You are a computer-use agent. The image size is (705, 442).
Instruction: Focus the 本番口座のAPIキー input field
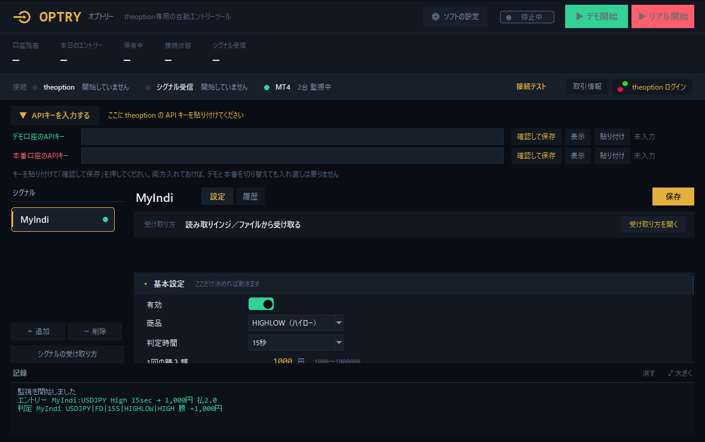tap(292, 155)
